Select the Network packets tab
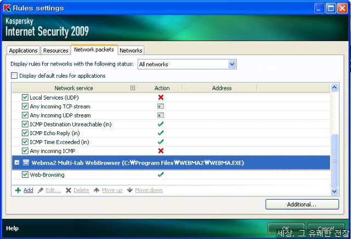The width and height of the screenshot is (351, 239). coord(94,50)
